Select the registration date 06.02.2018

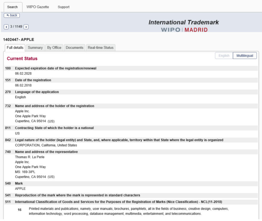coord(23,85)
